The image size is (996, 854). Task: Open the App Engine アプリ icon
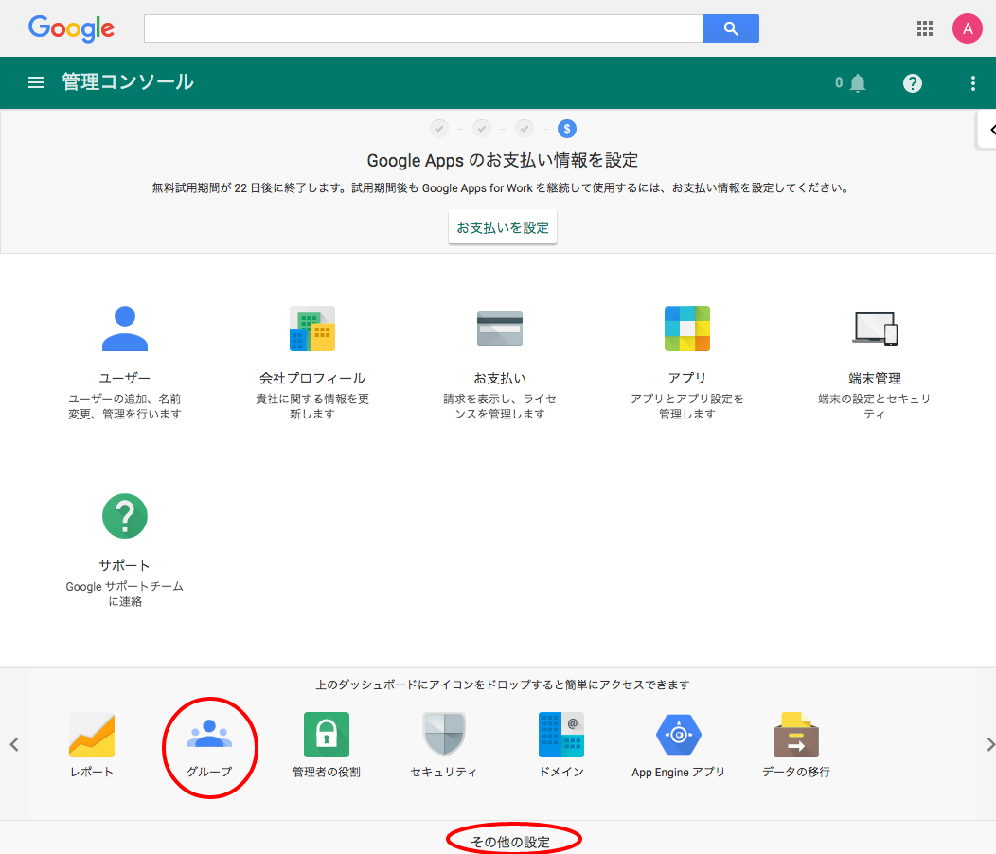point(679,735)
